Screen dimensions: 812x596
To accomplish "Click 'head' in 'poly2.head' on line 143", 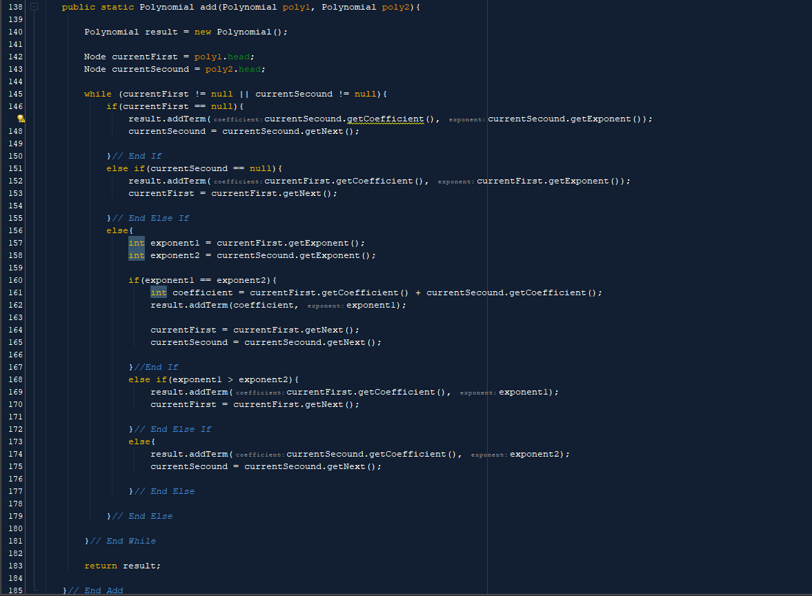I will pos(250,70).
